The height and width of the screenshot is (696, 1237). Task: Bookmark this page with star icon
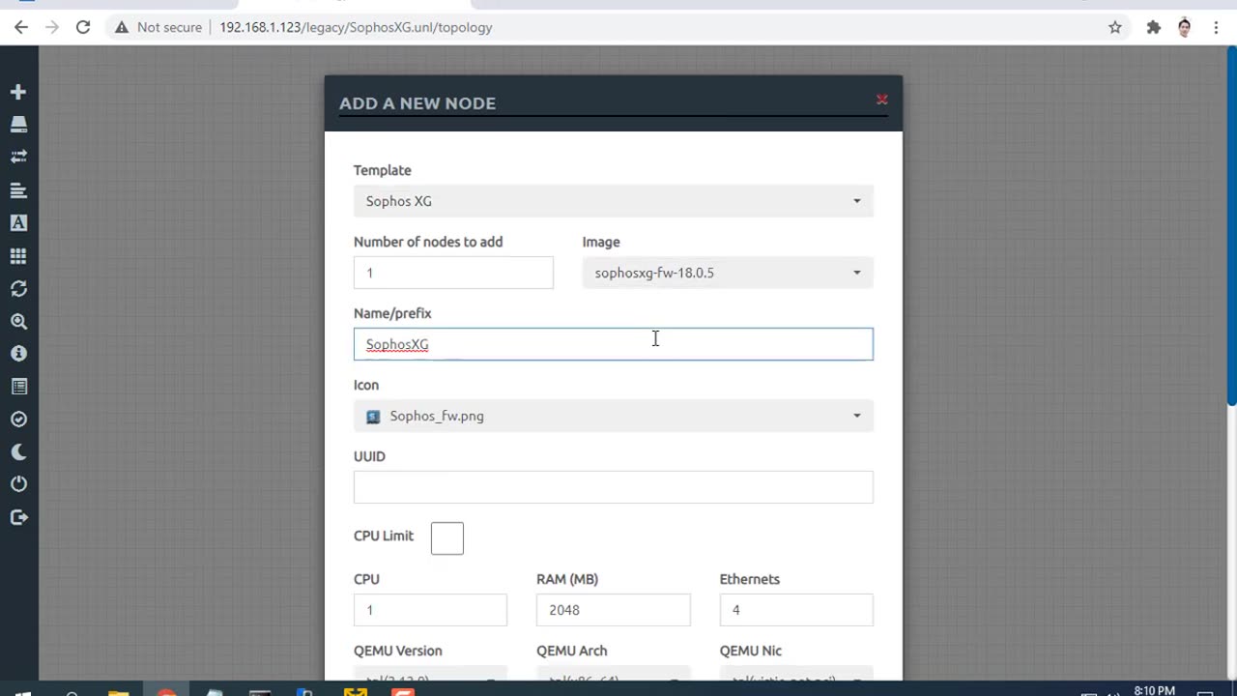pyautogui.click(x=1115, y=27)
